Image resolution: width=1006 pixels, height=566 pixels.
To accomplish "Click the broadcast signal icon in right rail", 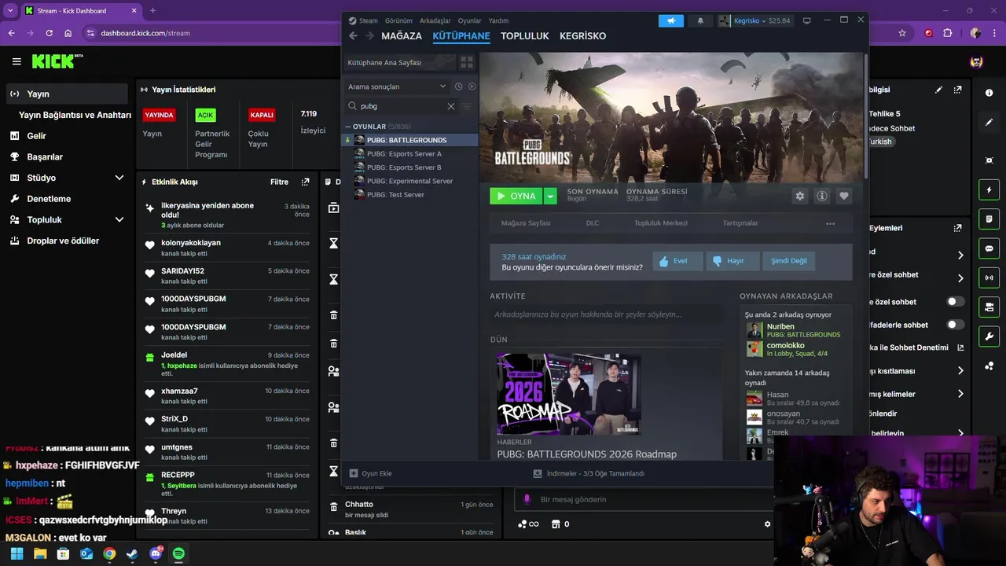I will (989, 277).
